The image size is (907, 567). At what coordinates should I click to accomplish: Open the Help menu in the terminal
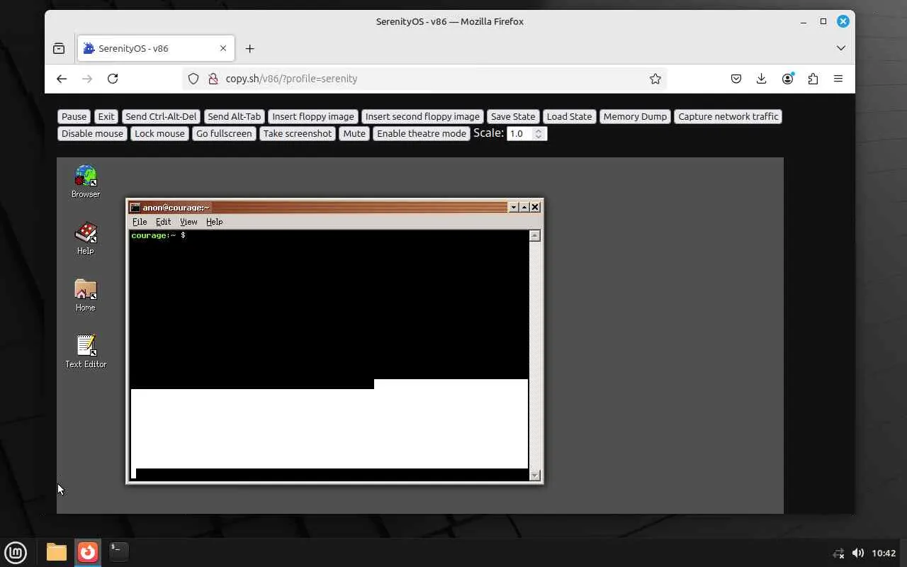(214, 222)
